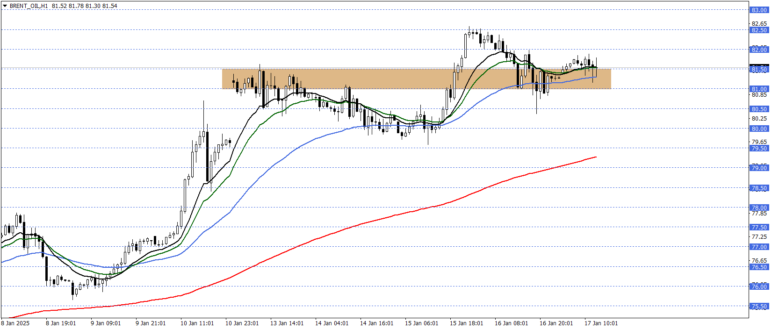772x329 pixels.
Task: Click the 82.65 price scale tick
Action: pos(759,24)
